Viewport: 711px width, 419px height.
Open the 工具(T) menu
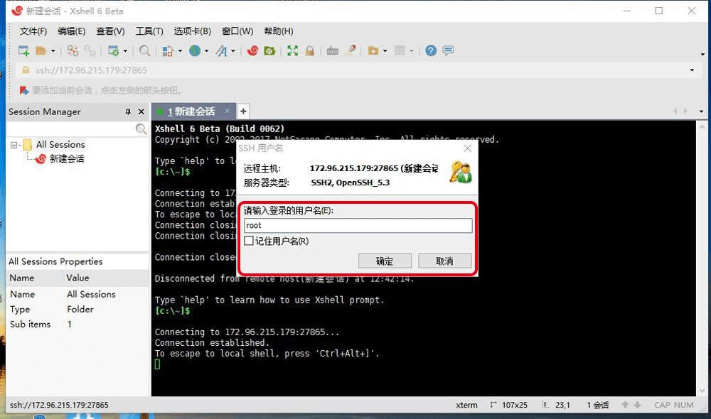(x=149, y=31)
